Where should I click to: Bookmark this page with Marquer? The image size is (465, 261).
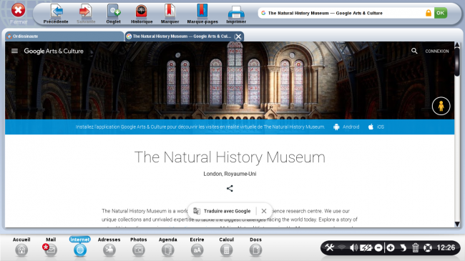pos(170,14)
